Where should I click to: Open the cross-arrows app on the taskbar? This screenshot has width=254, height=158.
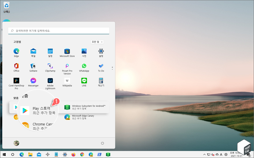[48, 155]
